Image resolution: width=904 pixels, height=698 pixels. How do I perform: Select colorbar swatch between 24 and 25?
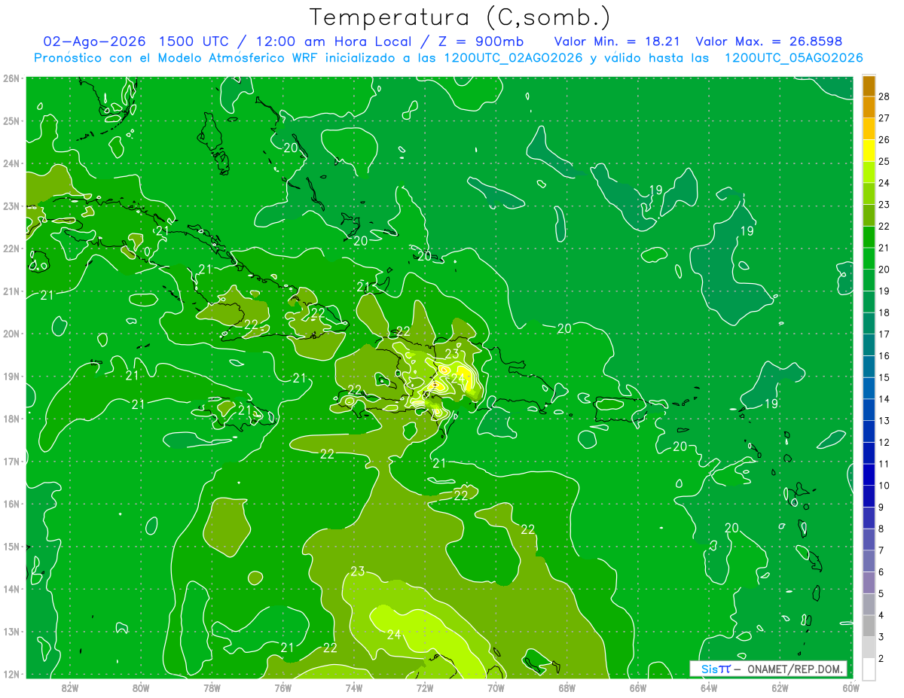869,172
